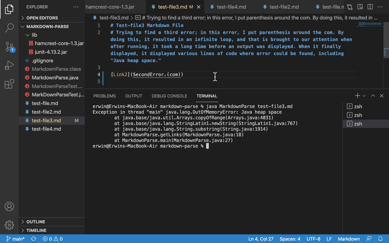389x243 pixels.
Task: Click main* branch in status bar
Action: (15, 239)
